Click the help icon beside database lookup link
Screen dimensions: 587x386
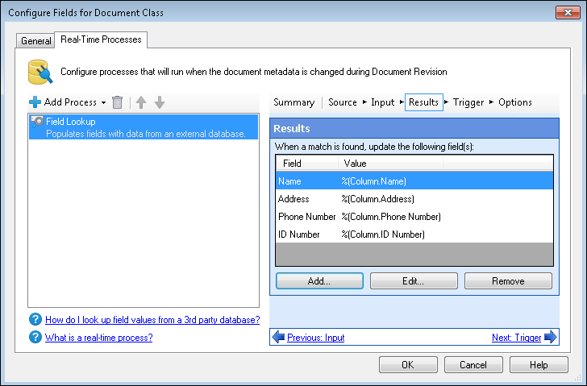pos(35,320)
